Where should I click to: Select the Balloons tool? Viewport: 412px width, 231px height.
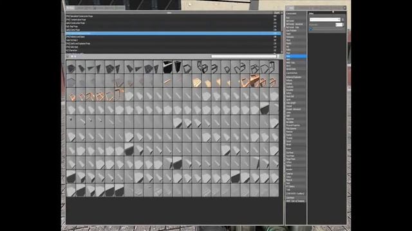(x=296, y=80)
